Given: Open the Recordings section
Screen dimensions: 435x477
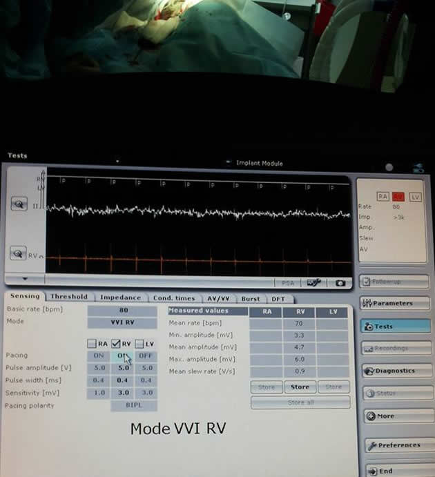Looking at the screenshot, I should [x=396, y=349].
